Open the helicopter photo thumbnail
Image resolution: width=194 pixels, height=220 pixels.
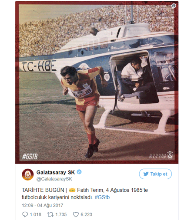tap(97, 82)
